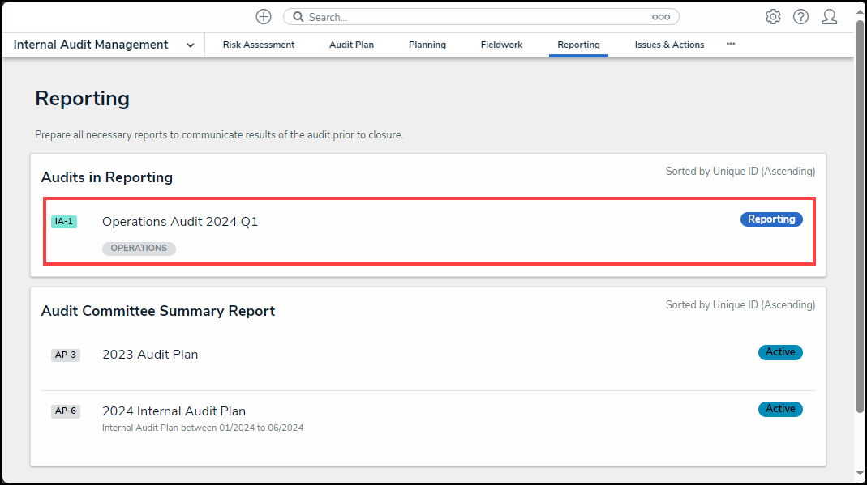Screen dimensions: 867x485
Task: Switch to the Risk Assessment tab
Action: 259,45
